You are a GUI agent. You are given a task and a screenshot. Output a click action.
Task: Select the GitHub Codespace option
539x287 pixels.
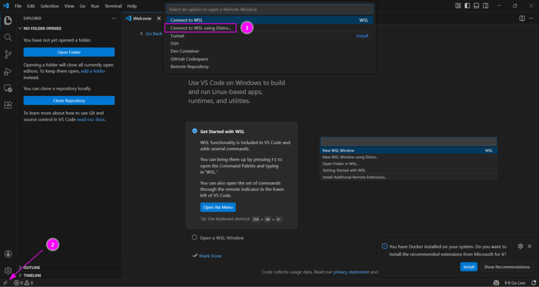270,59
